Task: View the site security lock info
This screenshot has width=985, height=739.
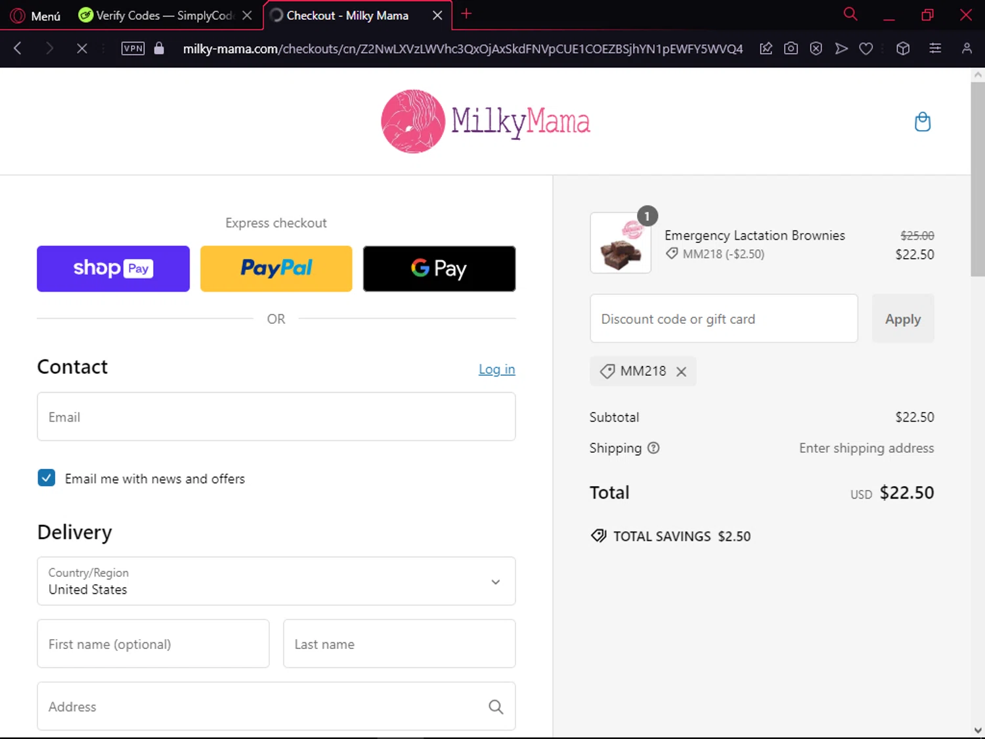Action: tap(159, 48)
